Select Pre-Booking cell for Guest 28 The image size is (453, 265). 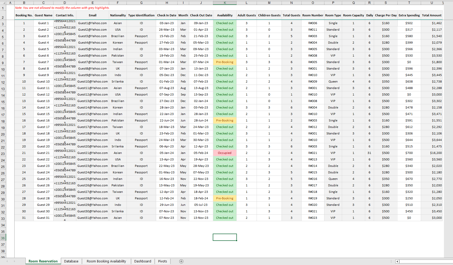click(x=225, y=198)
